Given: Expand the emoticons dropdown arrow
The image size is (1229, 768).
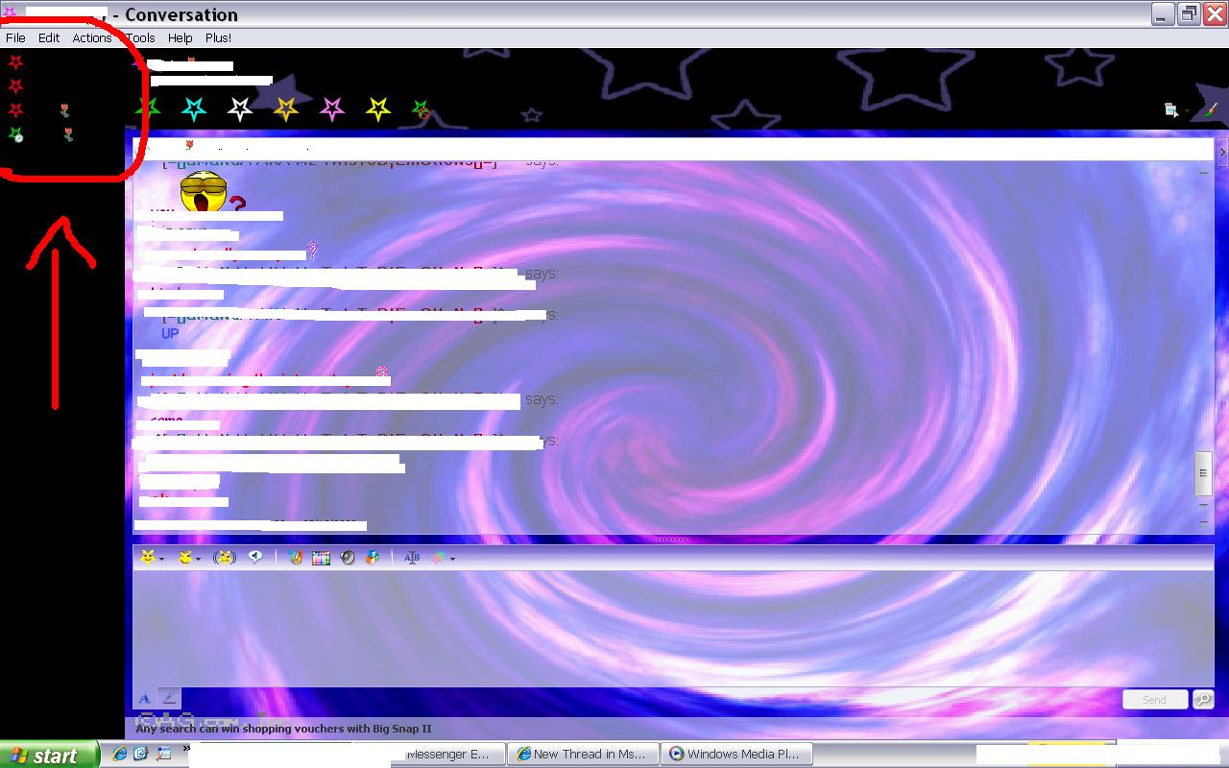Looking at the screenshot, I should [x=161, y=559].
